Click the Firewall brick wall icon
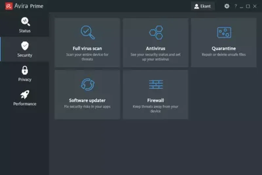This screenshot has height=175, width=262. click(x=156, y=84)
